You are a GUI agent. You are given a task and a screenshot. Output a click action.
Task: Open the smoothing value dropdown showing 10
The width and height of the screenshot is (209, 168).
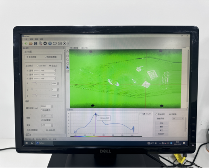click(x=178, y=119)
